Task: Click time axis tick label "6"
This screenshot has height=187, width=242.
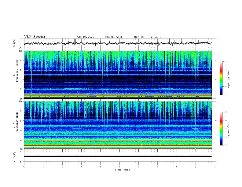Action: (x=138, y=167)
